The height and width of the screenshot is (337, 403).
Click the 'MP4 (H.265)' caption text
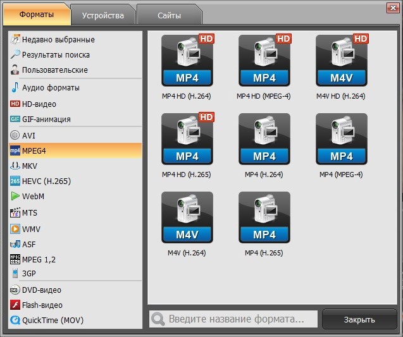pyautogui.click(x=264, y=253)
